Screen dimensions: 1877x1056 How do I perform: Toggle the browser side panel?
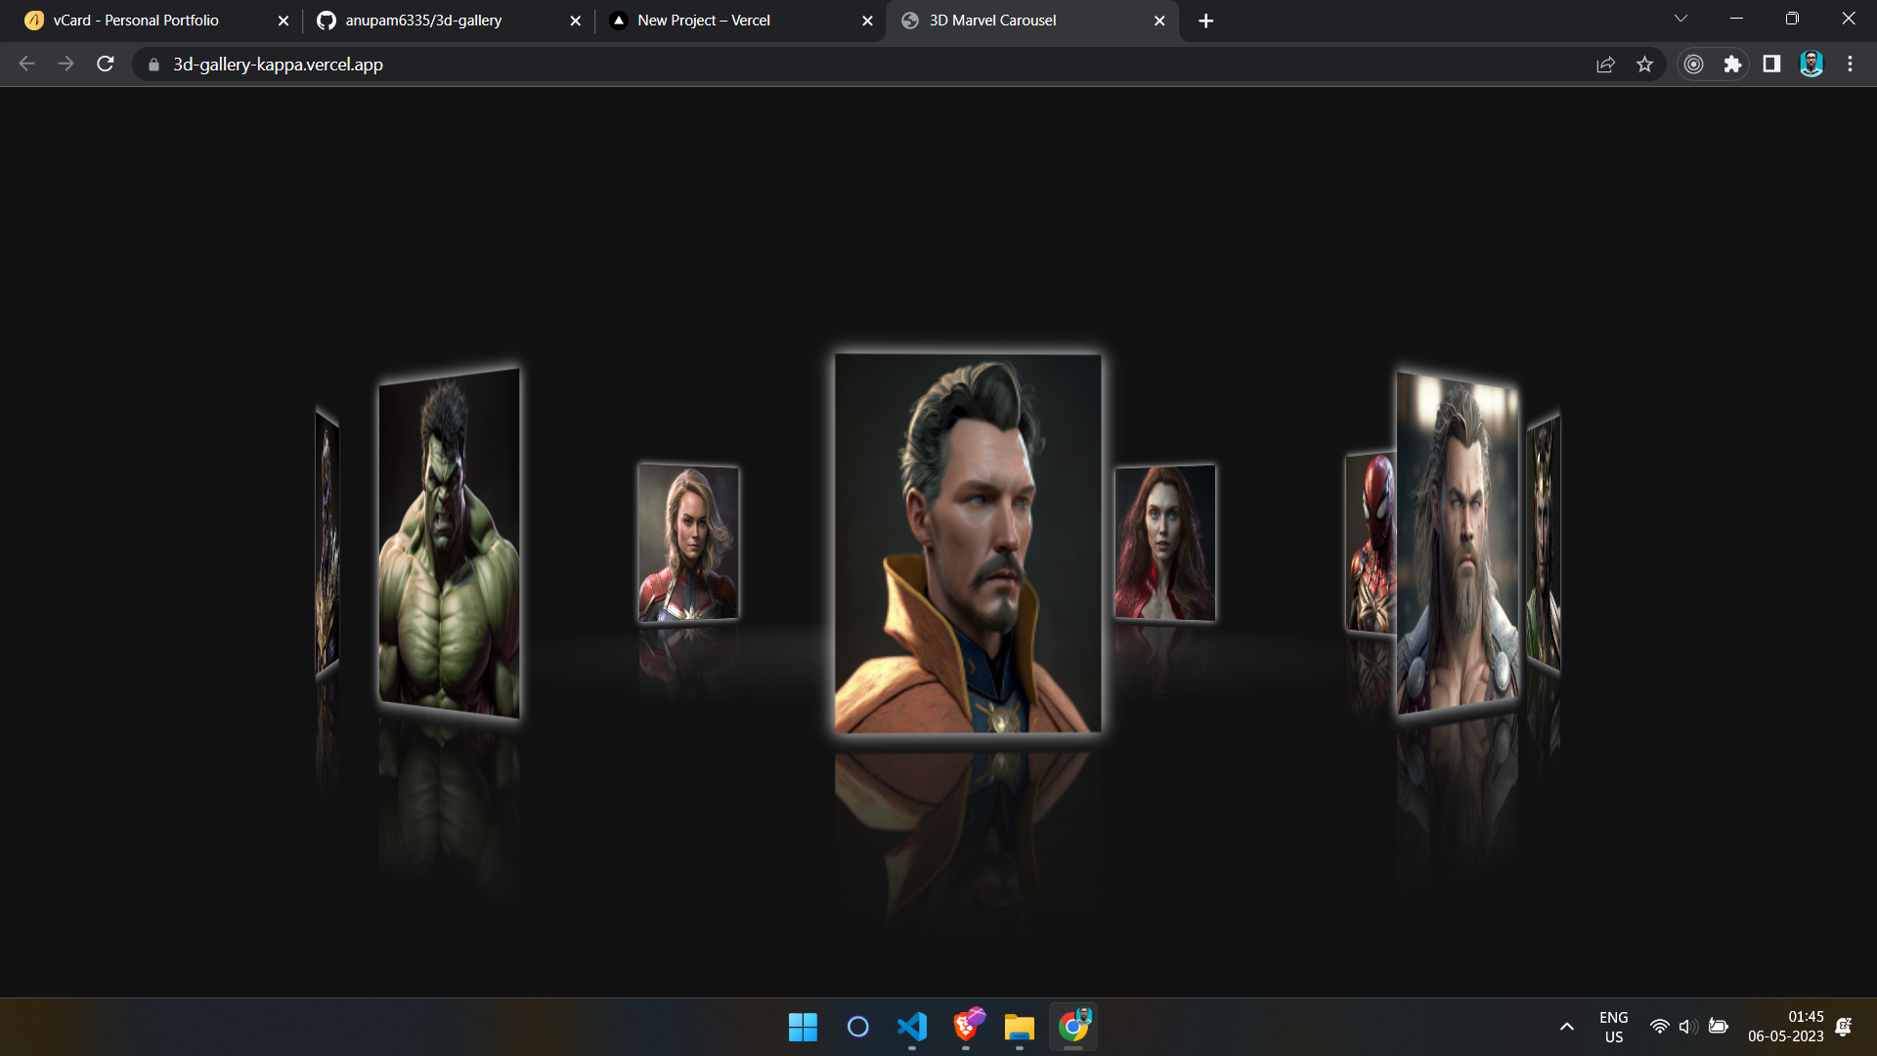click(1771, 65)
